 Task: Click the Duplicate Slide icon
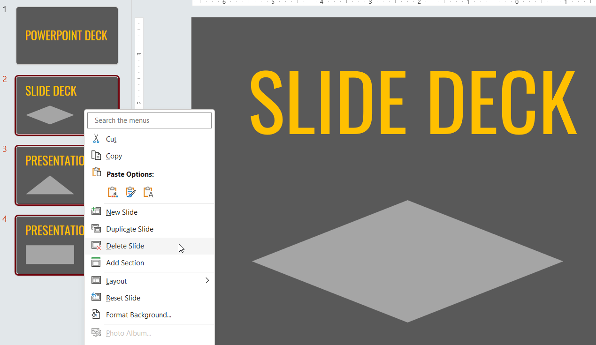click(x=96, y=229)
